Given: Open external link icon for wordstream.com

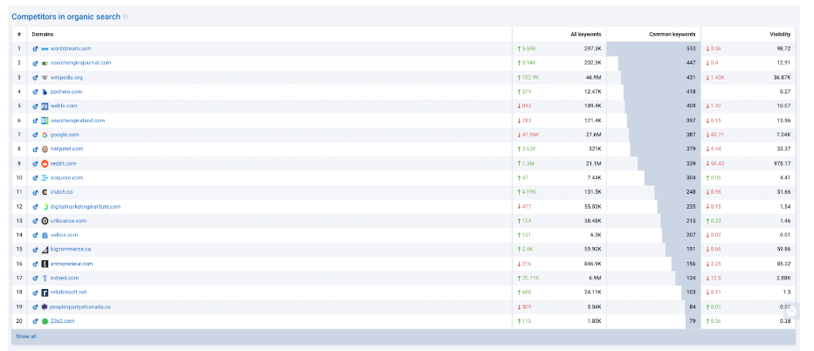Looking at the screenshot, I should (x=35, y=49).
